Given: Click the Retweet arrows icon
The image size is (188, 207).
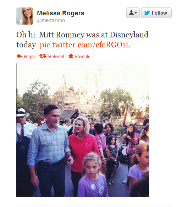Looking at the screenshot, I should tap(43, 56).
